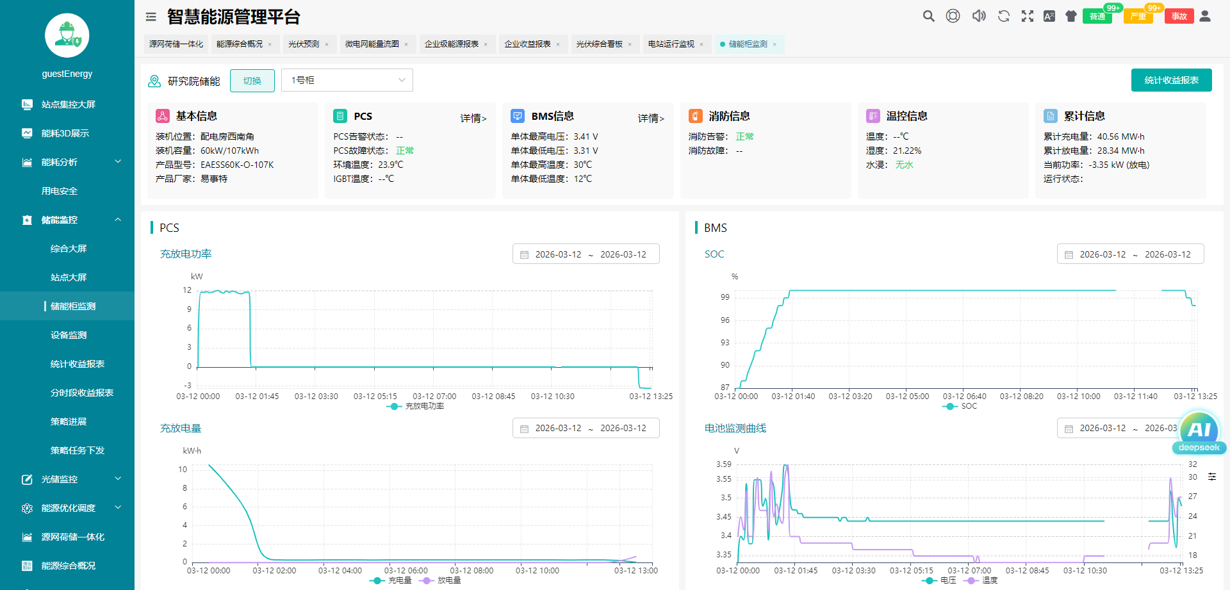The image size is (1230, 590).
Task: Click the refresh icon in the top bar
Action: (1003, 15)
